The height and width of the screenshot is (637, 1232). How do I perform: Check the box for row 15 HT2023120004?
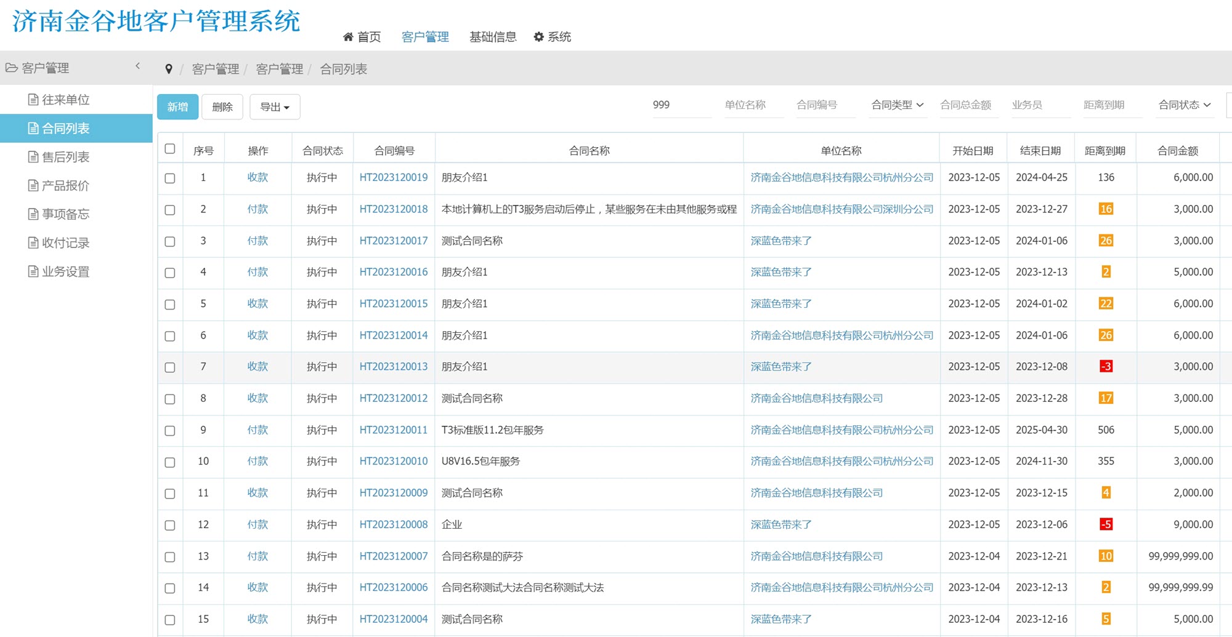point(170,620)
